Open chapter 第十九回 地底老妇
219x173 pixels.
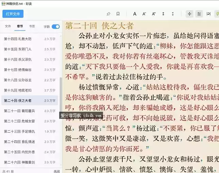tap(30, 90)
